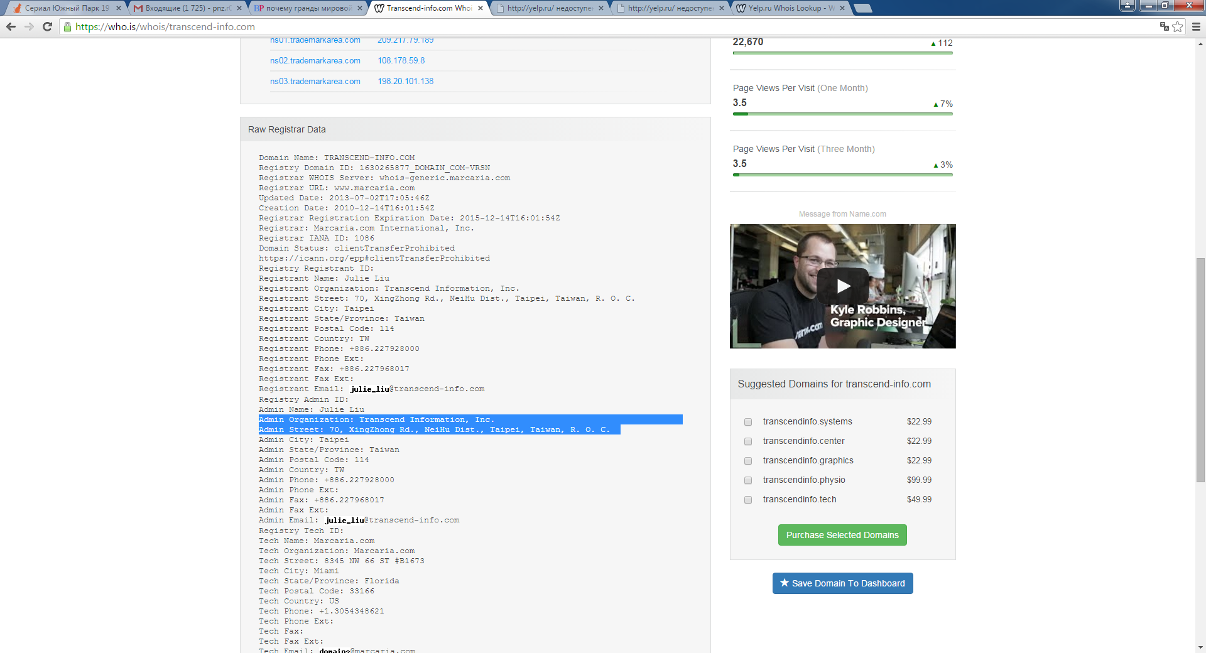Click the address bar URL field
1206x653 pixels.
[x=565, y=26]
